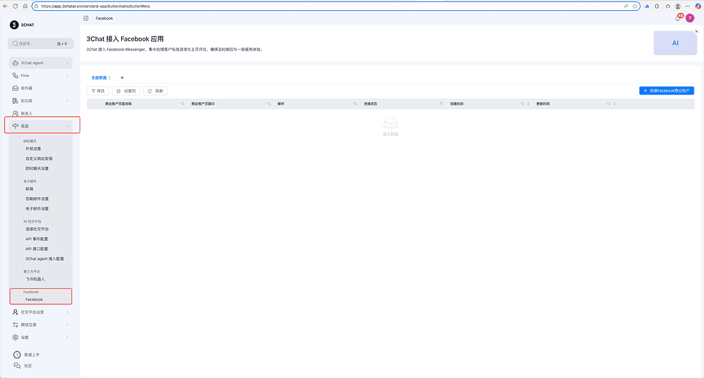Open the Flow menu item
704x378 pixels.
tap(40, 75)
